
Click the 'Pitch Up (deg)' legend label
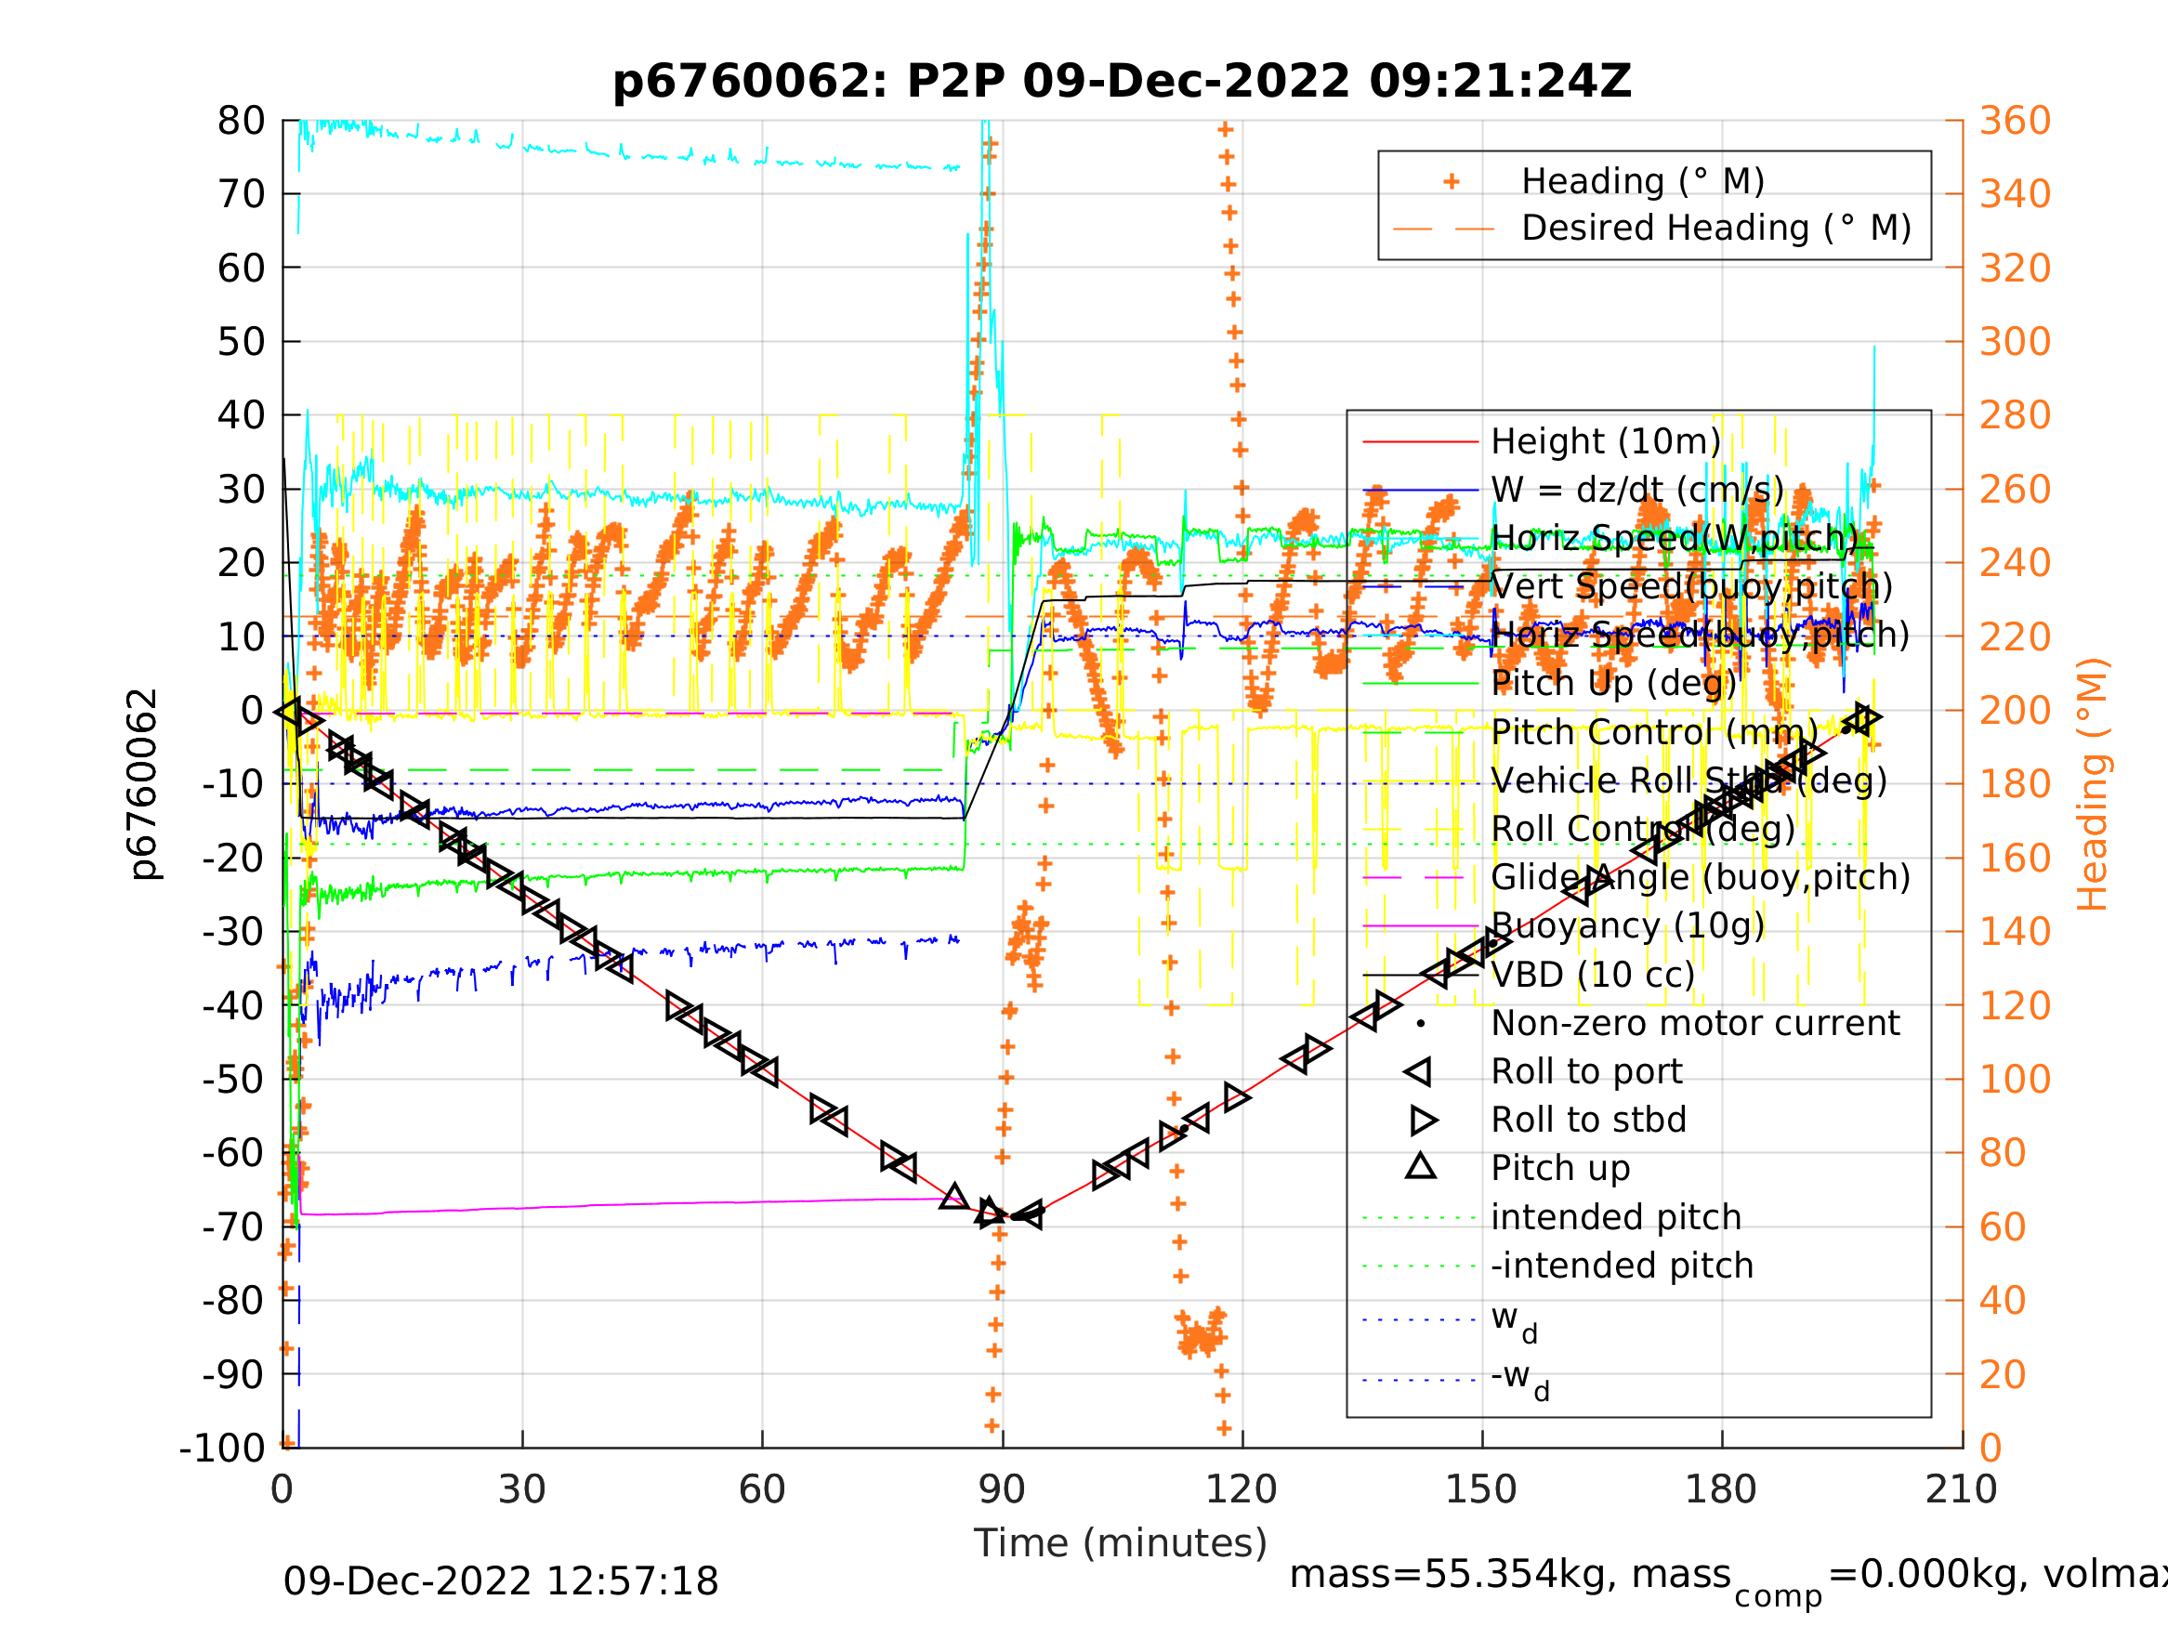[x=1613, y=683]
